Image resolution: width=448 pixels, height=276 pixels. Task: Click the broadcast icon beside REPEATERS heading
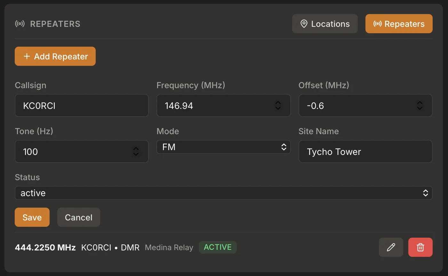20,24
